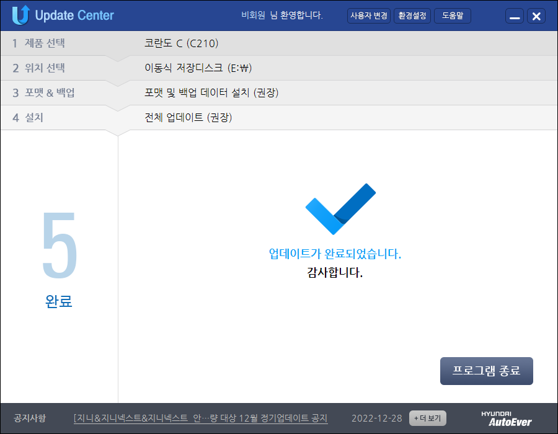This screenshot has width=558, height=434.
Task: Close the Update Center window
Action: [536, 16]
